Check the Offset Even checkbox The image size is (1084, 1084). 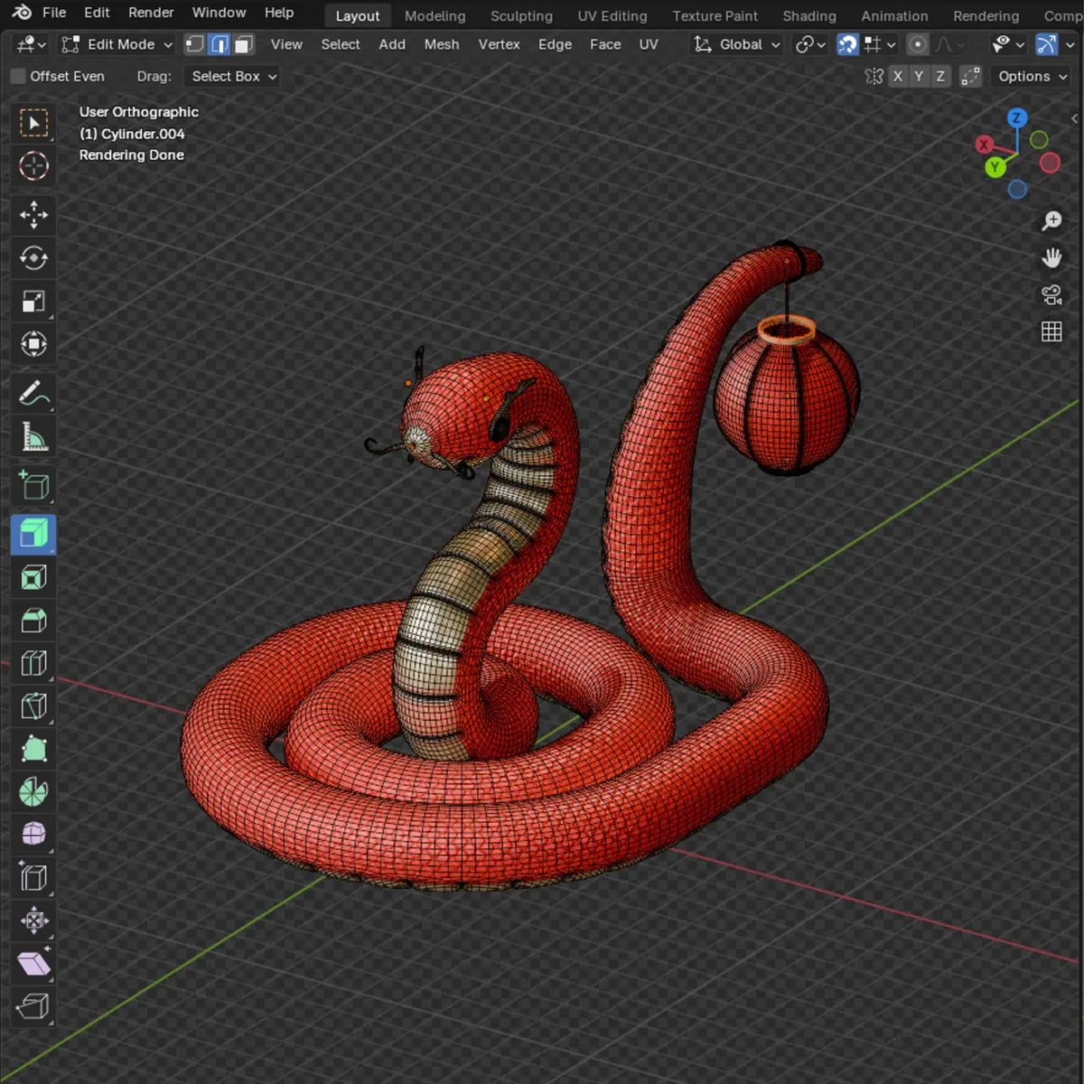pyautogui.click(x=18, y=77)
